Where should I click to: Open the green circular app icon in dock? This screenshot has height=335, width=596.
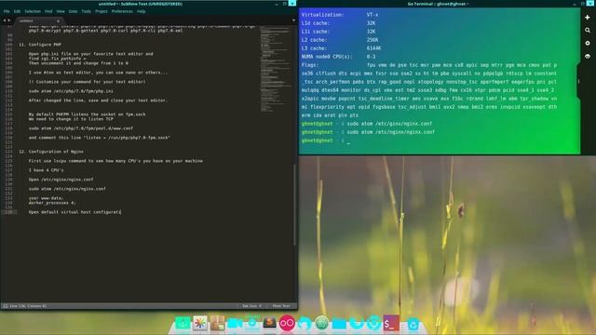(321, 323)
